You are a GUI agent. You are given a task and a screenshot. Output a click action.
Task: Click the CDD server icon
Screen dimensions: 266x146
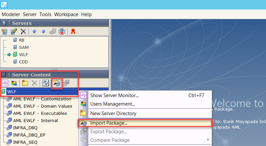tap(15, 62)
